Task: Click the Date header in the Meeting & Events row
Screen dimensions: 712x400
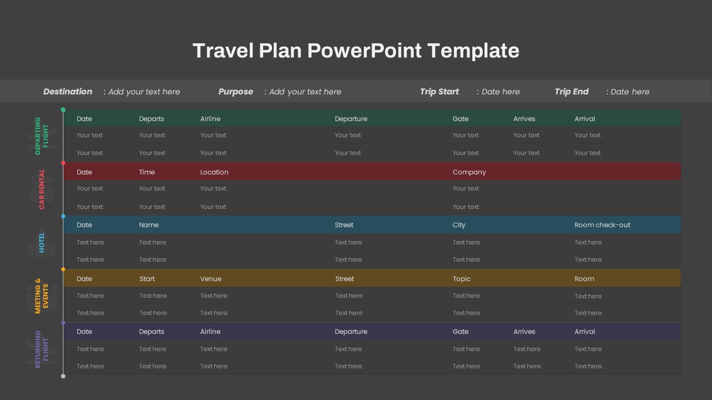Action: (x=85, y=279)
